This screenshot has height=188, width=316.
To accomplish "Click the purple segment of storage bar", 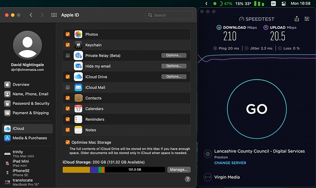I will tap(94, 170).
